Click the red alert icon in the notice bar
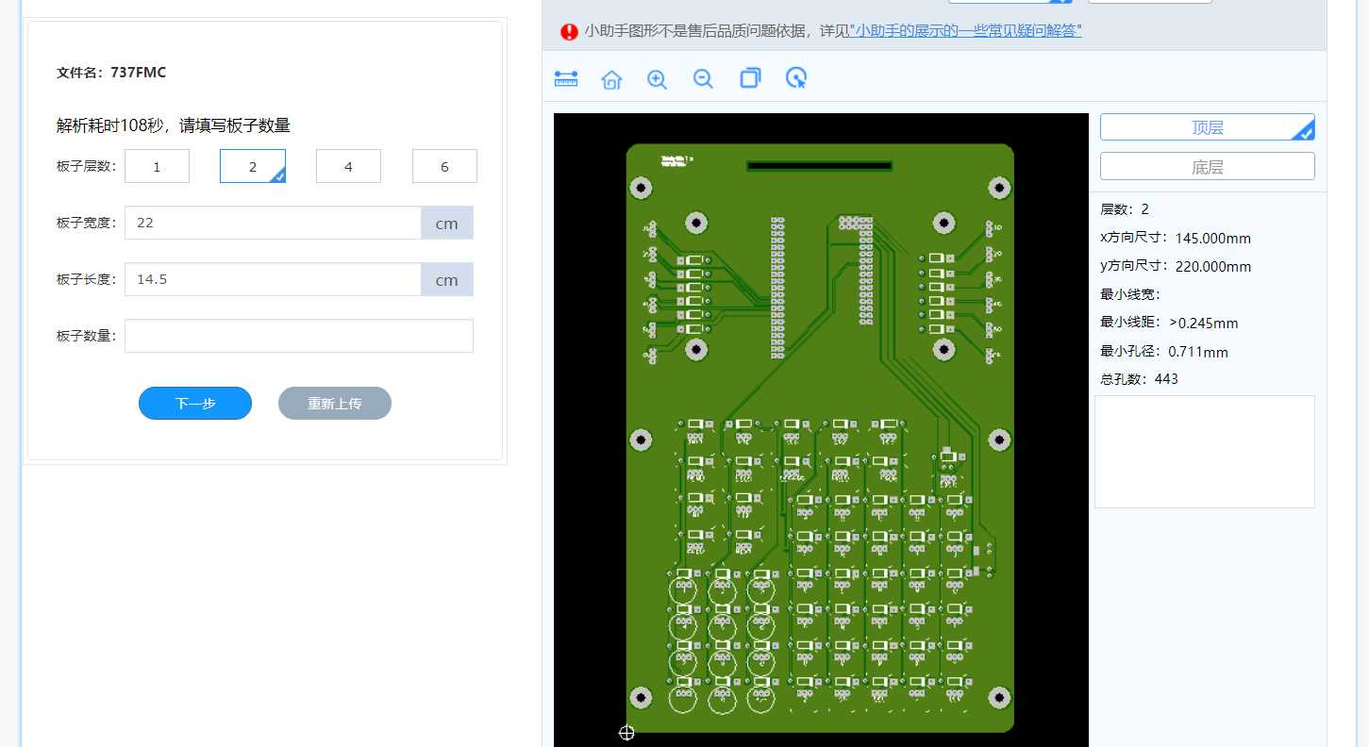Viewport: 1369px width, 747px height. tap(569, 31)
